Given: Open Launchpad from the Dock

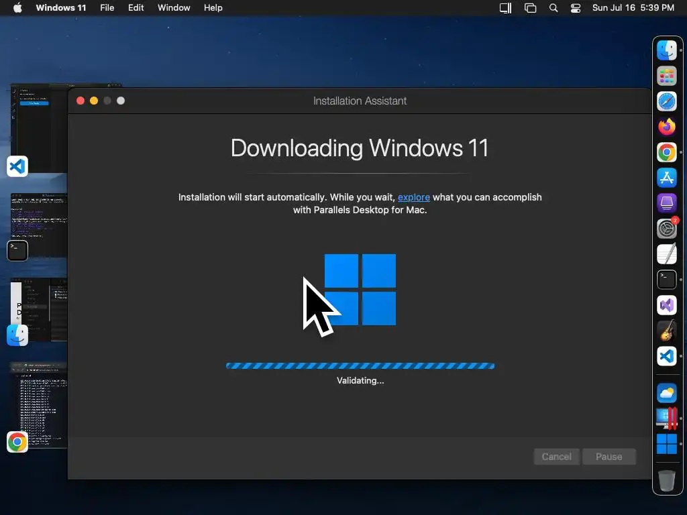Looking at the screenshot, I should pyautogui.click(x=666, y=76).
